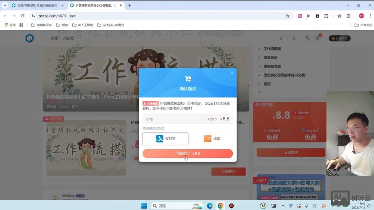Click the 立即支付 ¥8.8 button
The width and height of the screenshot is (374, 210).
pyautogui.click(x=188, y=153)
